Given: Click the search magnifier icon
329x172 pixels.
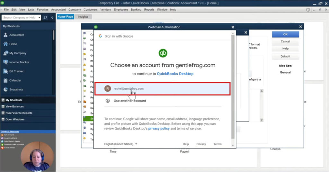Looking at the screenshot, I should (45, 17).
